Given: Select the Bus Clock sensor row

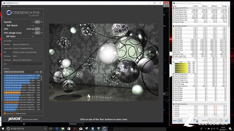Looking at the screenshot, I should (x=200, y=52).
